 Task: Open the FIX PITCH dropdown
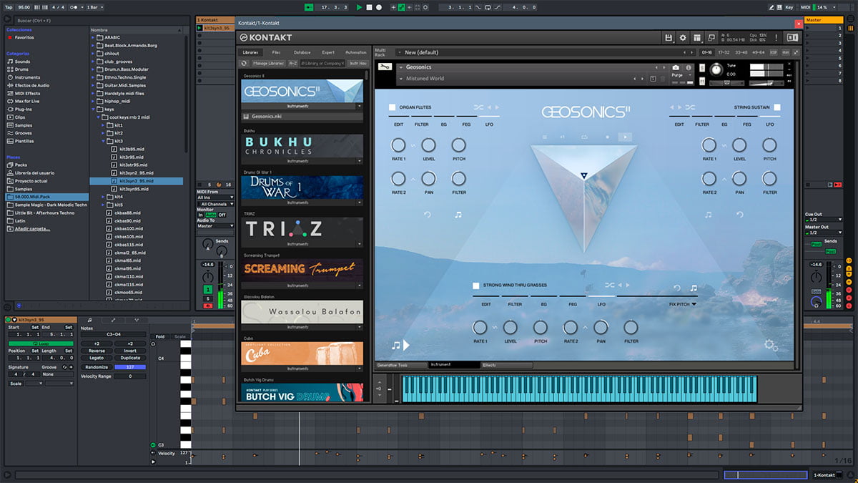click(683, 304)
